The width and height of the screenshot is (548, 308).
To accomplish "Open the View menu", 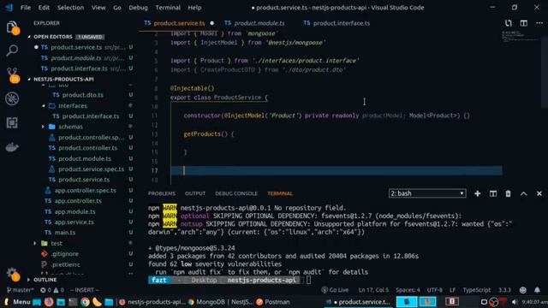I will pyautogui.click(x=98, y=8).
